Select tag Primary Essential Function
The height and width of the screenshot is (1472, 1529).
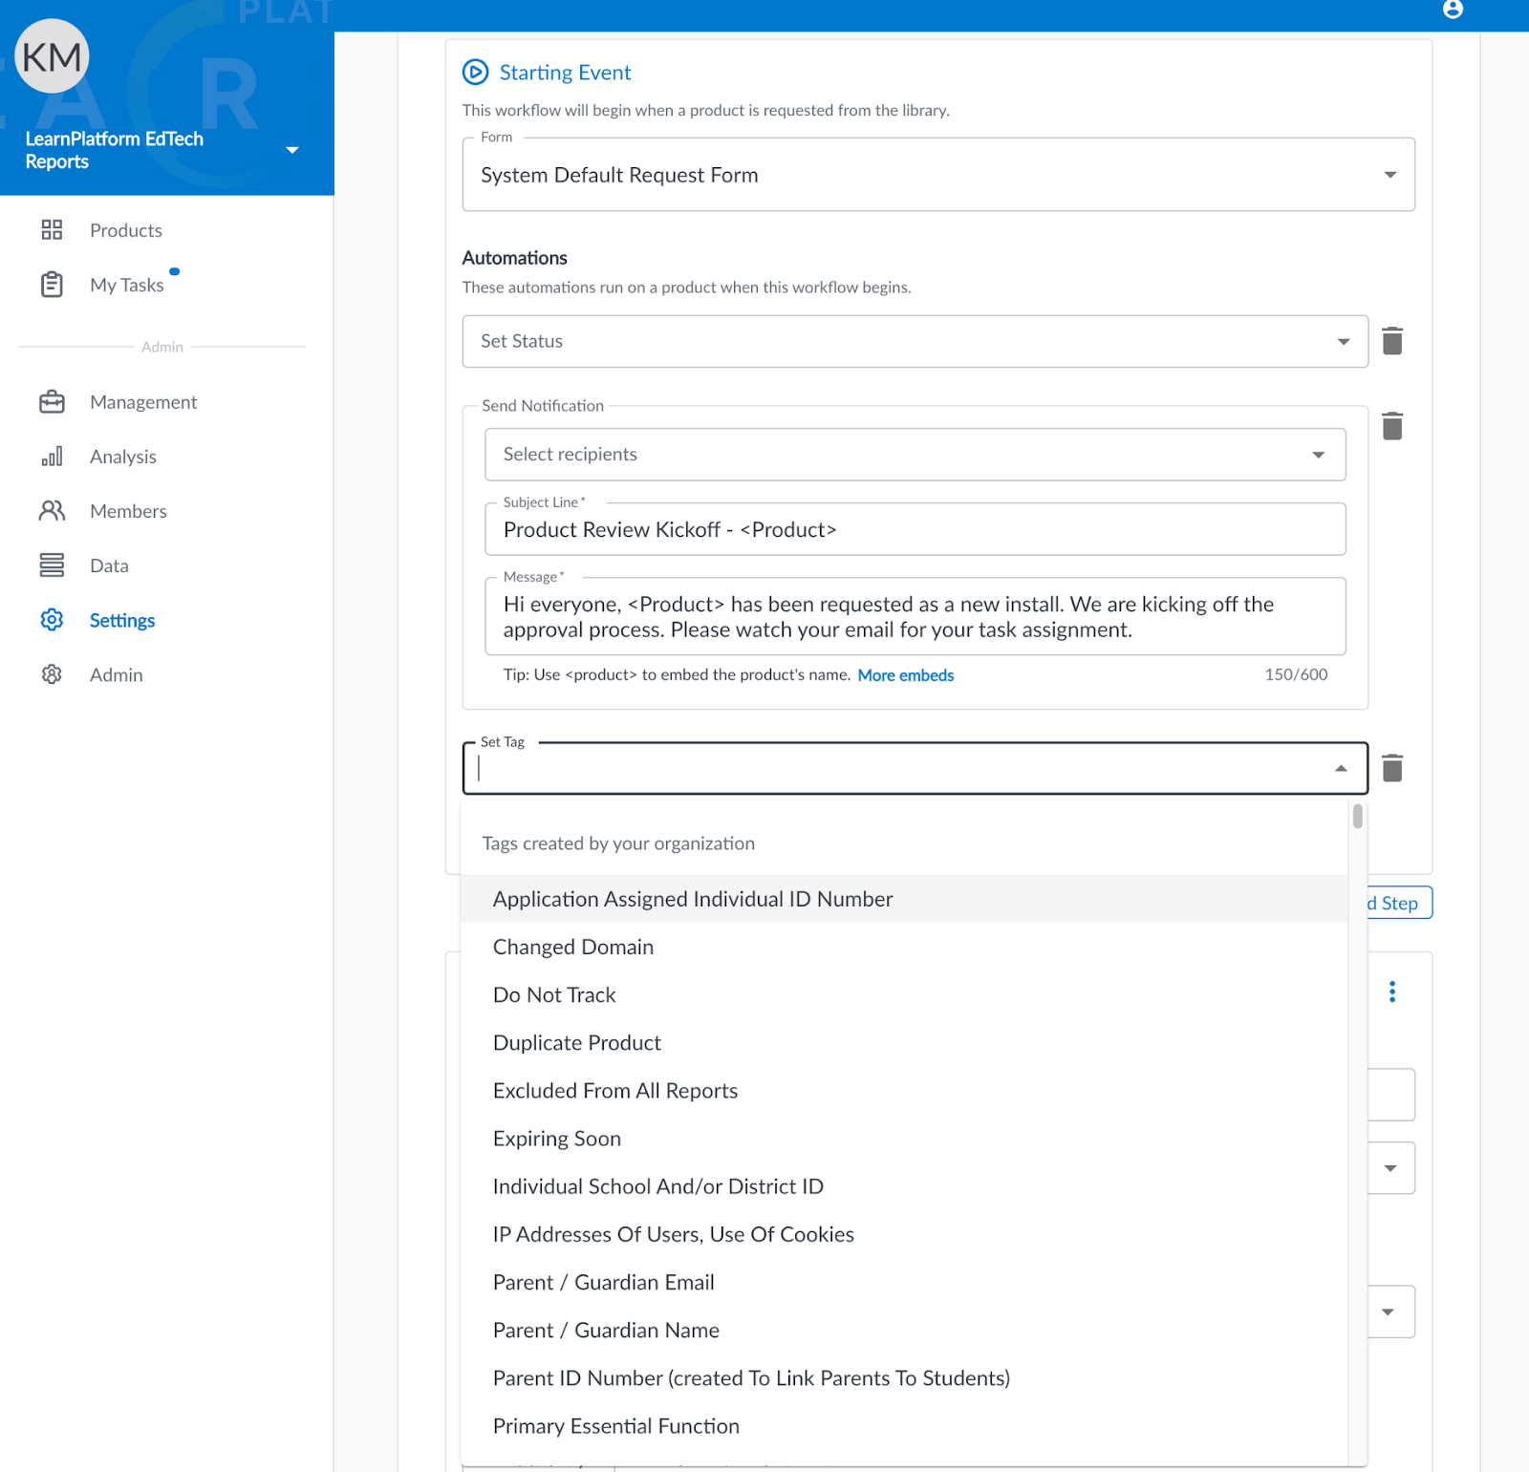tap(904, 1425)
